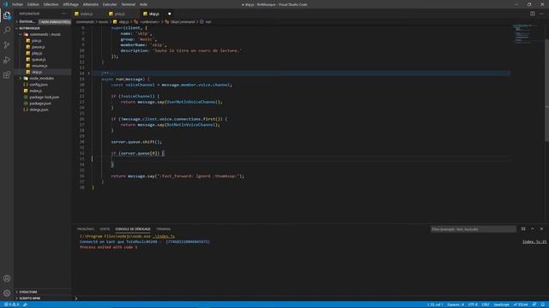549x308 pixels.
Task: Switch to the Terminal panel tab
Action: pos(164,229)
